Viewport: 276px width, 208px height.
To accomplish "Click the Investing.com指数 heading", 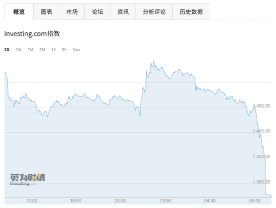I will coord(32,34).
